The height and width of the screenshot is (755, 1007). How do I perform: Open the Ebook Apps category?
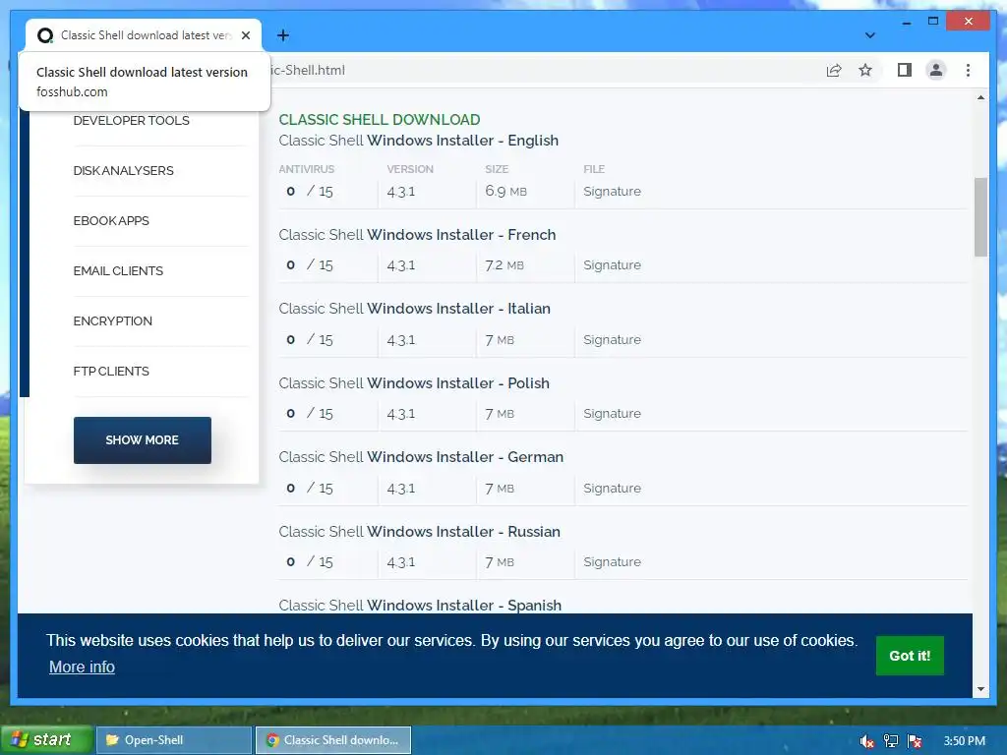coord(111,221)
